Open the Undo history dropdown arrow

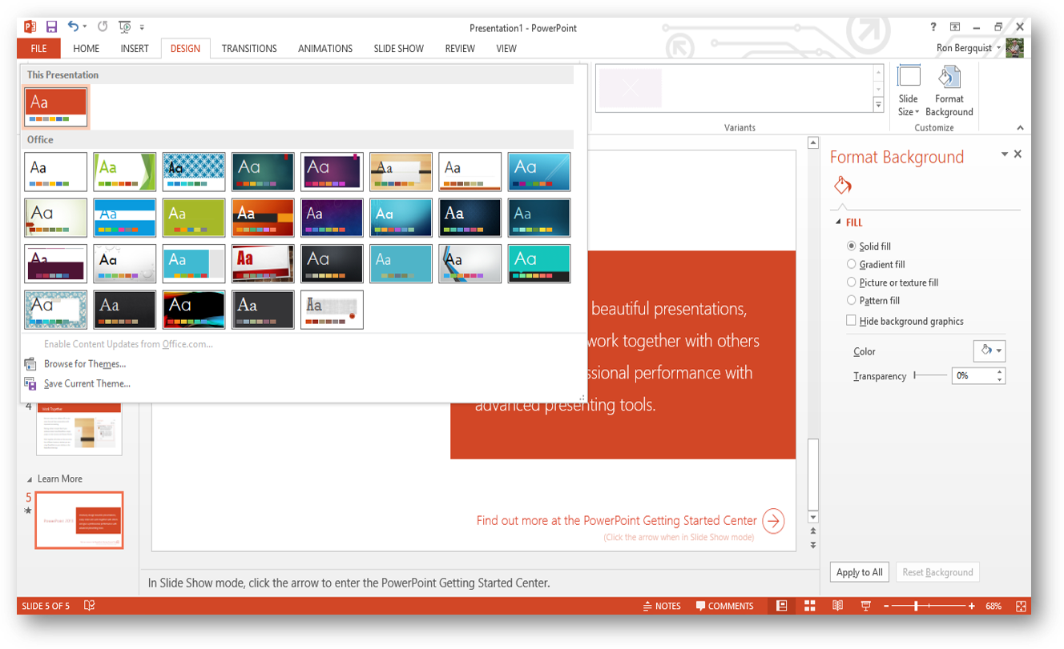(85, 27)
